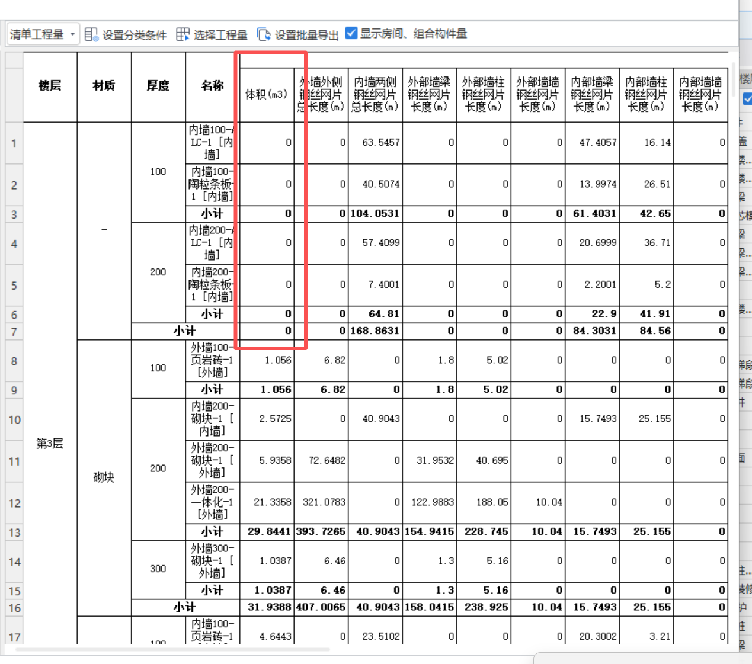
Task: Click cell value 2.5725
Action: 275,419
